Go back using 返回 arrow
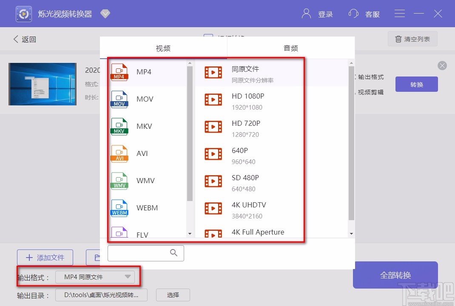This screenshot has width=455, height=306. pos(16,39)
